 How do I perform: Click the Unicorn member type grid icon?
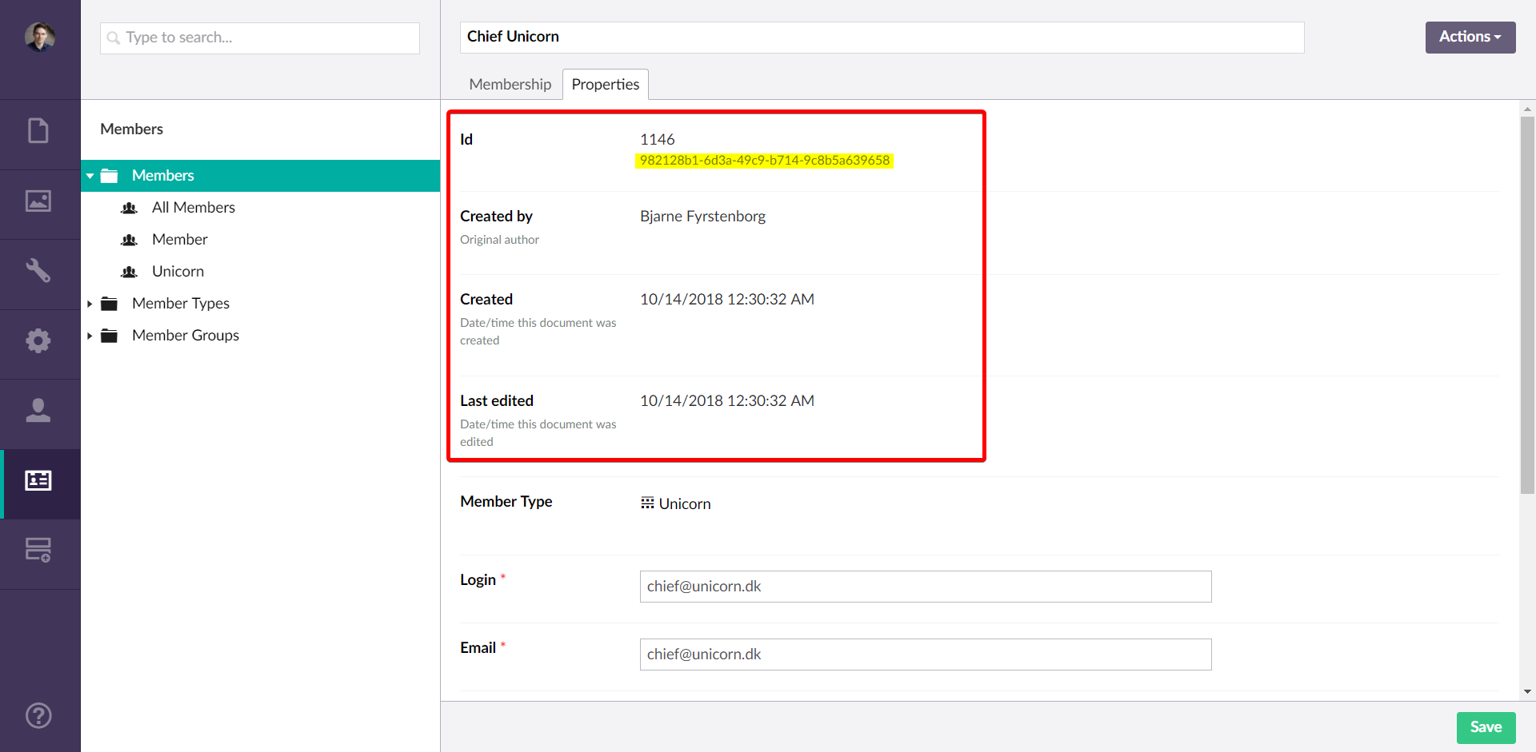(x=647, y=503)
